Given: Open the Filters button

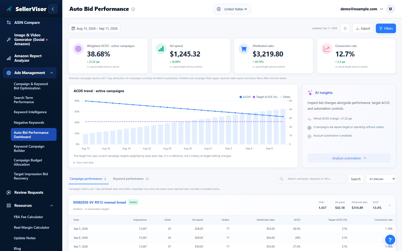Looking at the screenshot, I should tap(386, 28).
